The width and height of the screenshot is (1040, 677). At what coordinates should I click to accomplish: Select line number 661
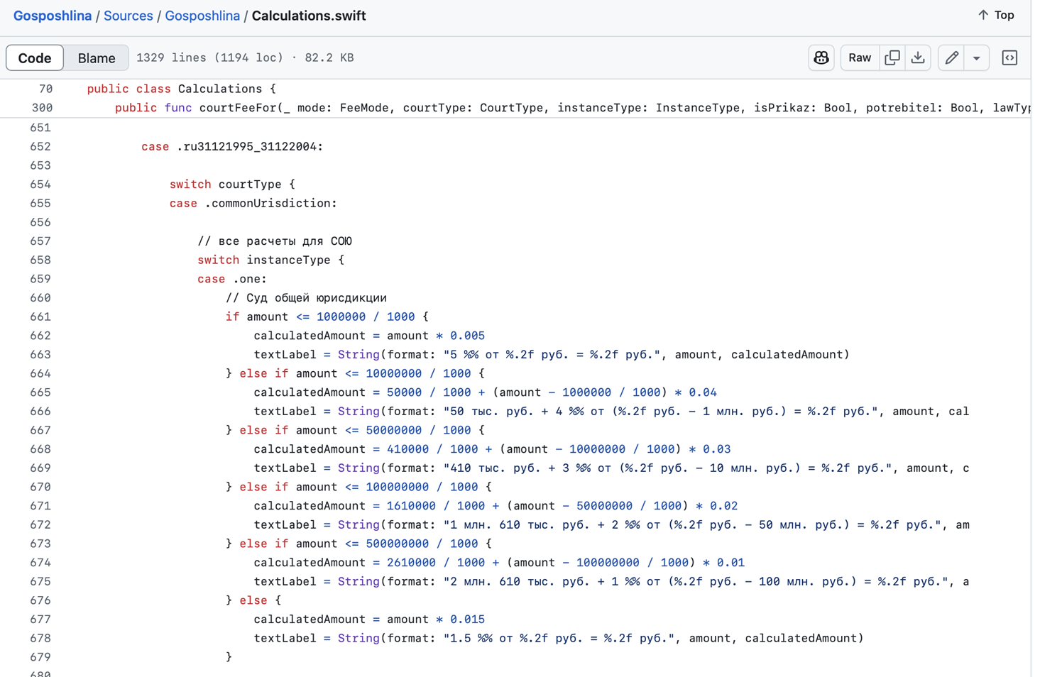point(40,317)
